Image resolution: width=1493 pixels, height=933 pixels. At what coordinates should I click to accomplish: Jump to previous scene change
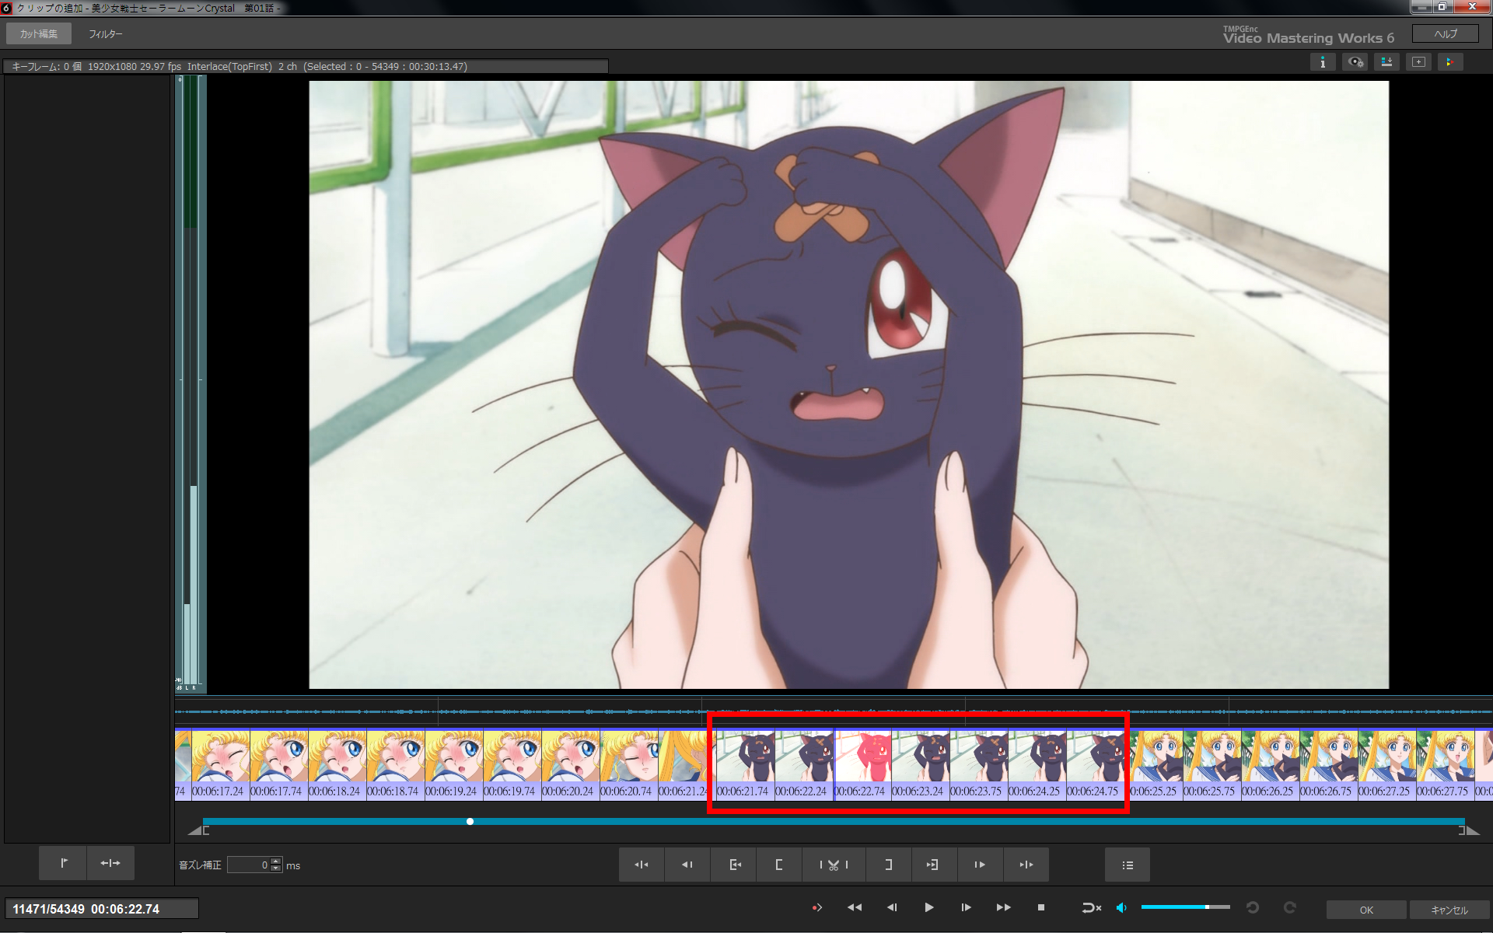[x=642, y=865]
